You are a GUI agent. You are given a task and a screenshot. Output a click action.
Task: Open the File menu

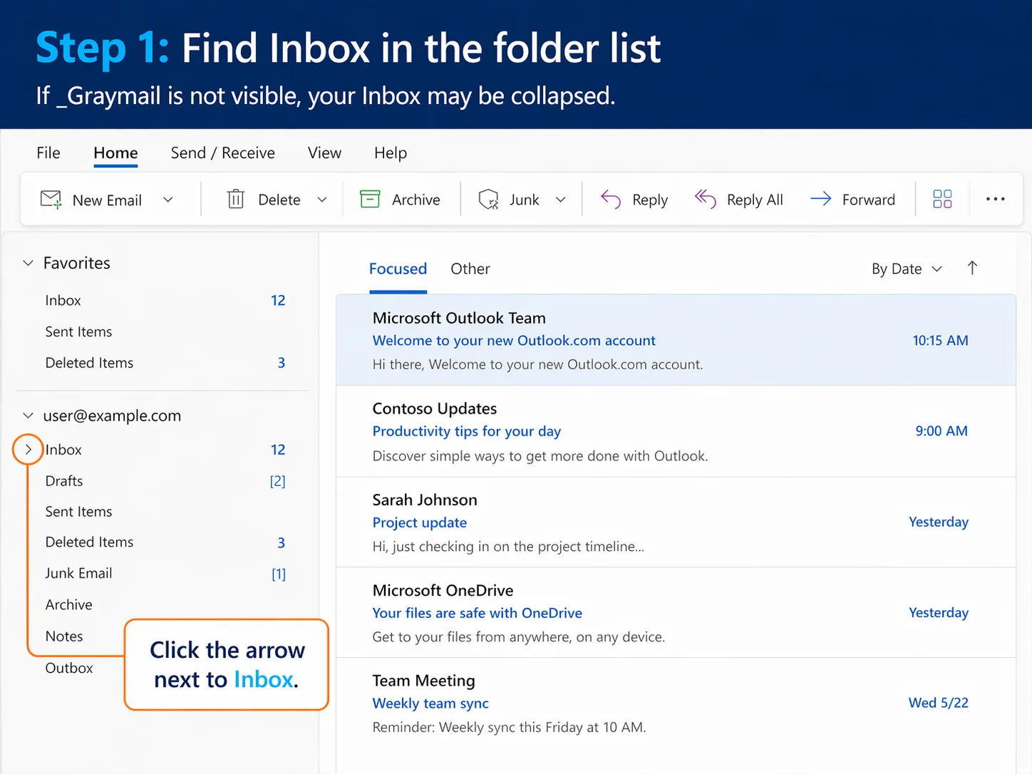click(x=48, y=153)
